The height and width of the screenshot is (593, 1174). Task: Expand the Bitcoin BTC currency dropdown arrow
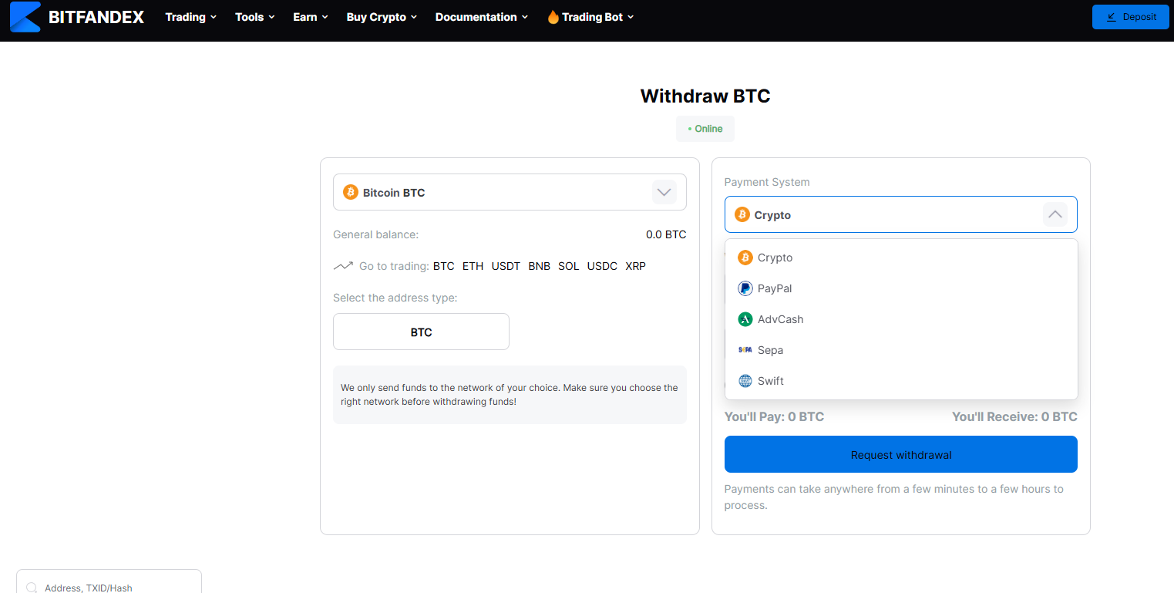(x=664, y=192)
